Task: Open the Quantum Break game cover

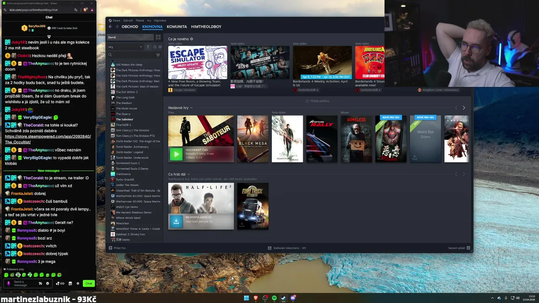Action: [x=287, y=139]
